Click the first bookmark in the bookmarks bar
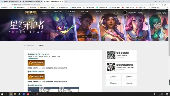This screenshot has height=96, width=170. 7,8
